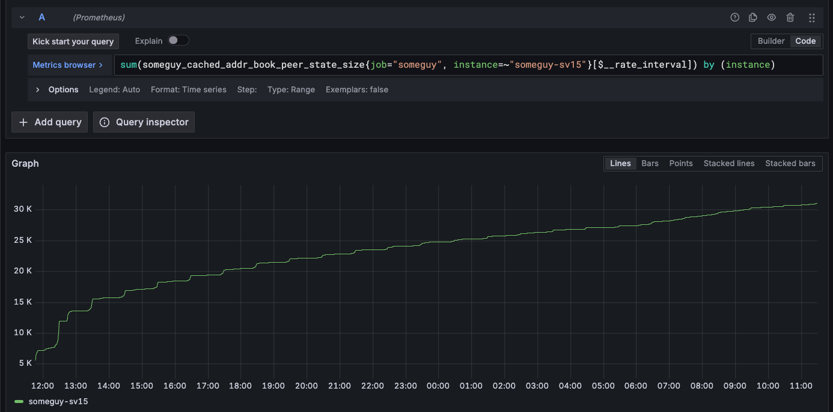Click the Graph panel title
The image size is (833, 412).
(x=25, y=163)
